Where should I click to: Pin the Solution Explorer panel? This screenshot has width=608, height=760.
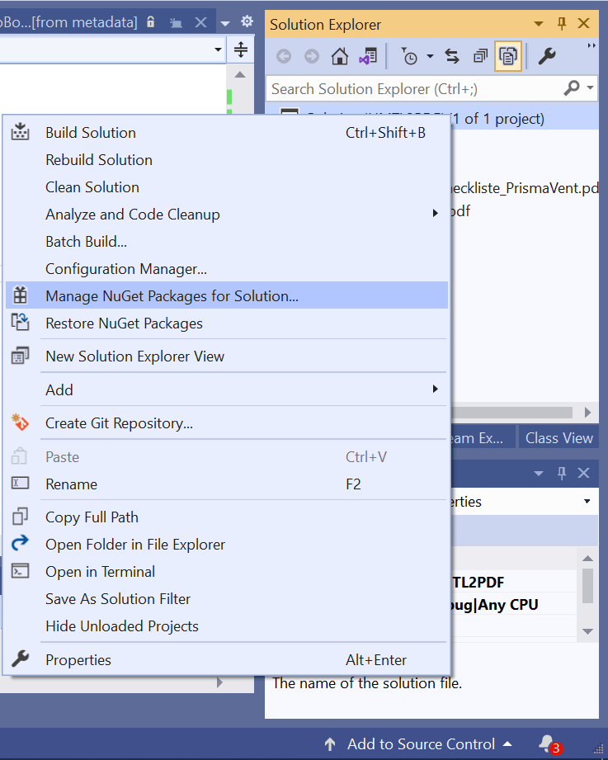pyautogui.click(x=562, y=24)
